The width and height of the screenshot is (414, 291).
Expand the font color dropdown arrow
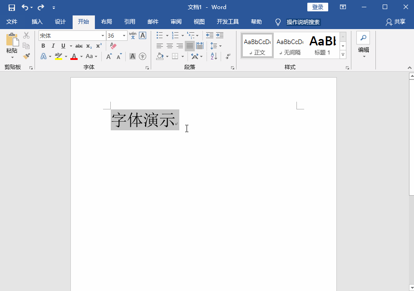coord(81,56)
